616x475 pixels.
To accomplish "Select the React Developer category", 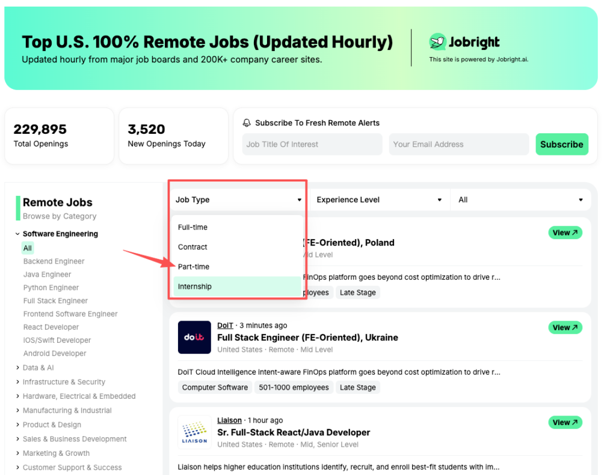I will tap(52, 327).
